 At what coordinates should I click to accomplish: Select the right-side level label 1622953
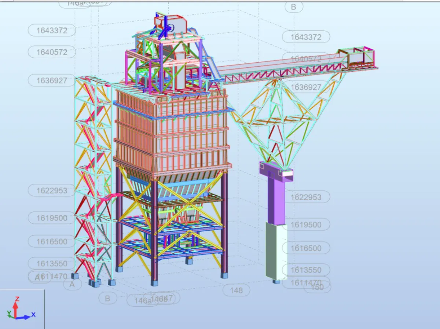pyautogui.click(x=306, y=198)
